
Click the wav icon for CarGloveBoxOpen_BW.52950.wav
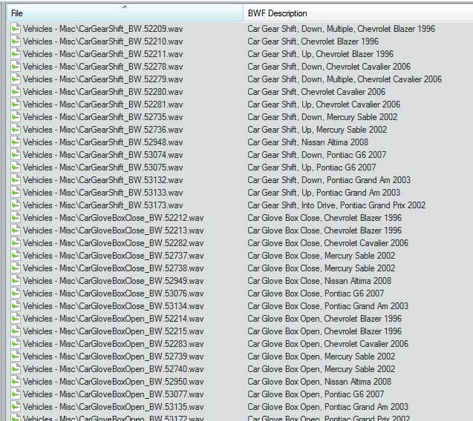pos(16,382)
